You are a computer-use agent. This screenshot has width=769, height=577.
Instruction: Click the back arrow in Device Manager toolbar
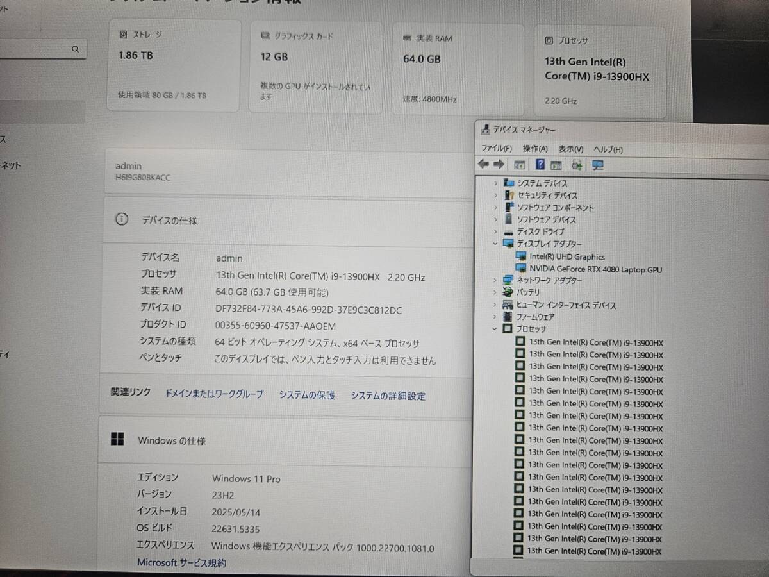click(484, 165)
